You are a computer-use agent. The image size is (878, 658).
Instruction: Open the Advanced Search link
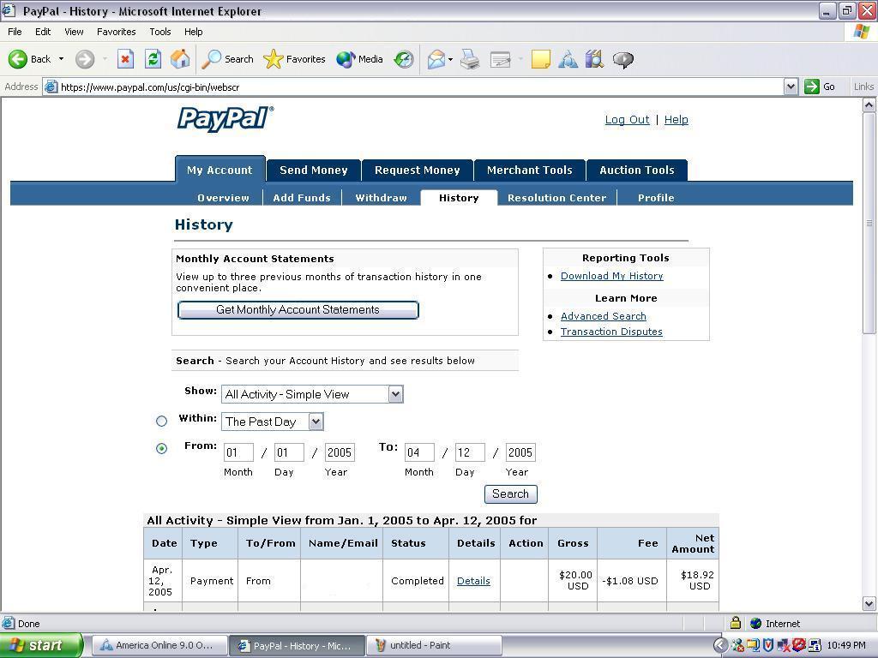click(603, 316)
